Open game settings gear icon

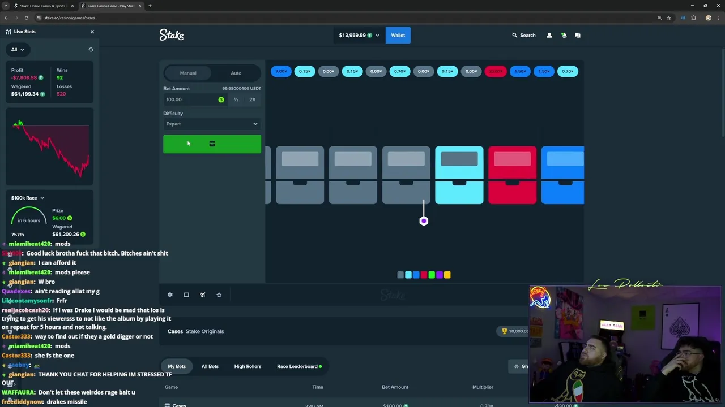170,295
